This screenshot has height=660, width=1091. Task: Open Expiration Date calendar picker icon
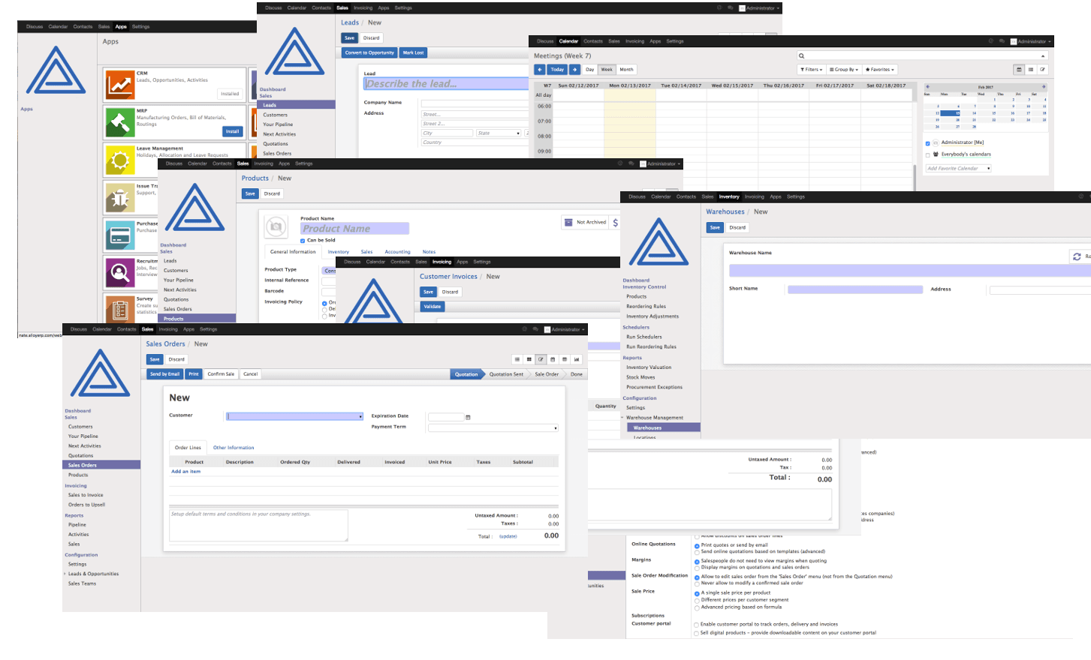tap(468, 417)
